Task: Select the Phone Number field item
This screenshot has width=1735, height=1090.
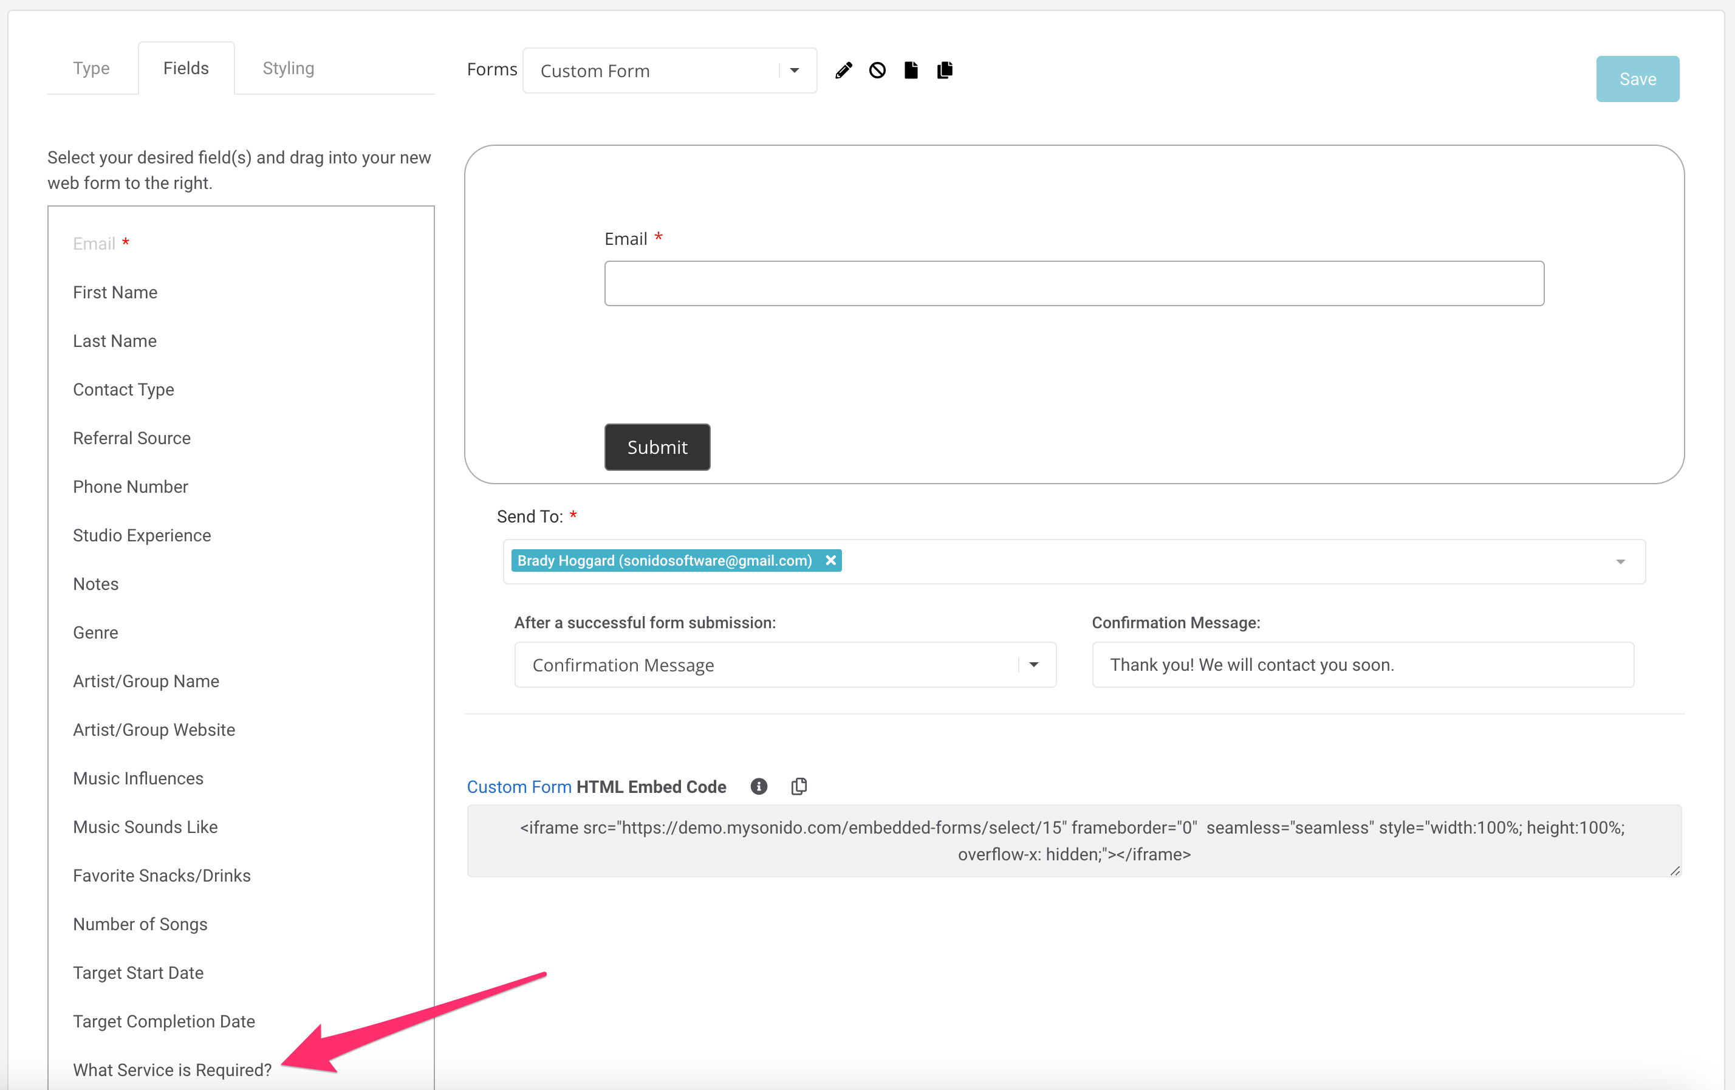Action: click(131, 487)
